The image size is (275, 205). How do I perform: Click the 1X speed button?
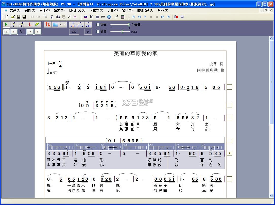[88, 32]
